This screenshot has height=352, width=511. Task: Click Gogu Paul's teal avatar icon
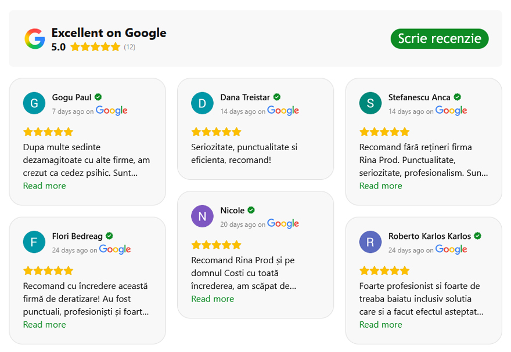click(x=34, y=103)
